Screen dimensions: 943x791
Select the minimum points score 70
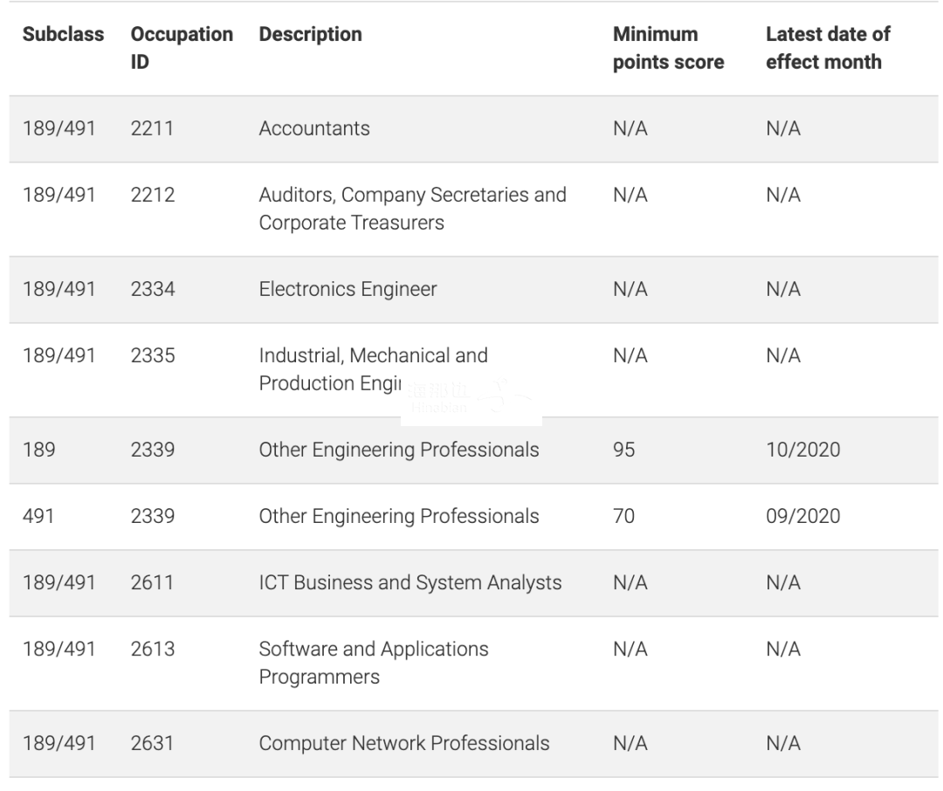click(624, 516)
